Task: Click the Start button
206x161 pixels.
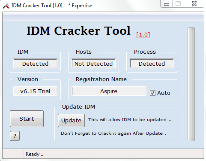Action: point(27,118)
